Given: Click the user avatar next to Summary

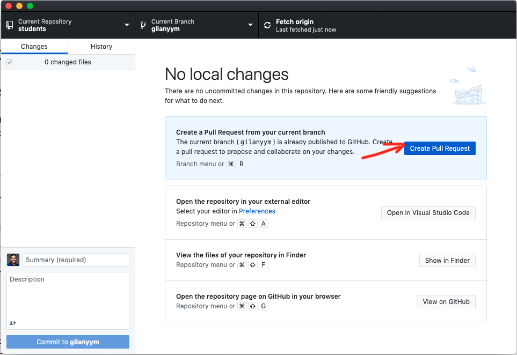Looking at the screenshot, I should tap(13, 260).
